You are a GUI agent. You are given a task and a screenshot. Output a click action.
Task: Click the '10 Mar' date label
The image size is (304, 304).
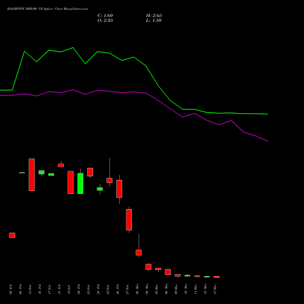[x=186, y=289]
